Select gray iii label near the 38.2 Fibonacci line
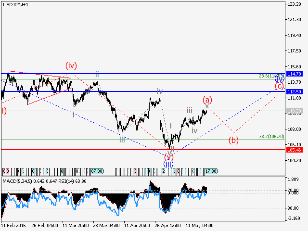The height and width of the screenshot is (231, 308). tap(122, 140)
